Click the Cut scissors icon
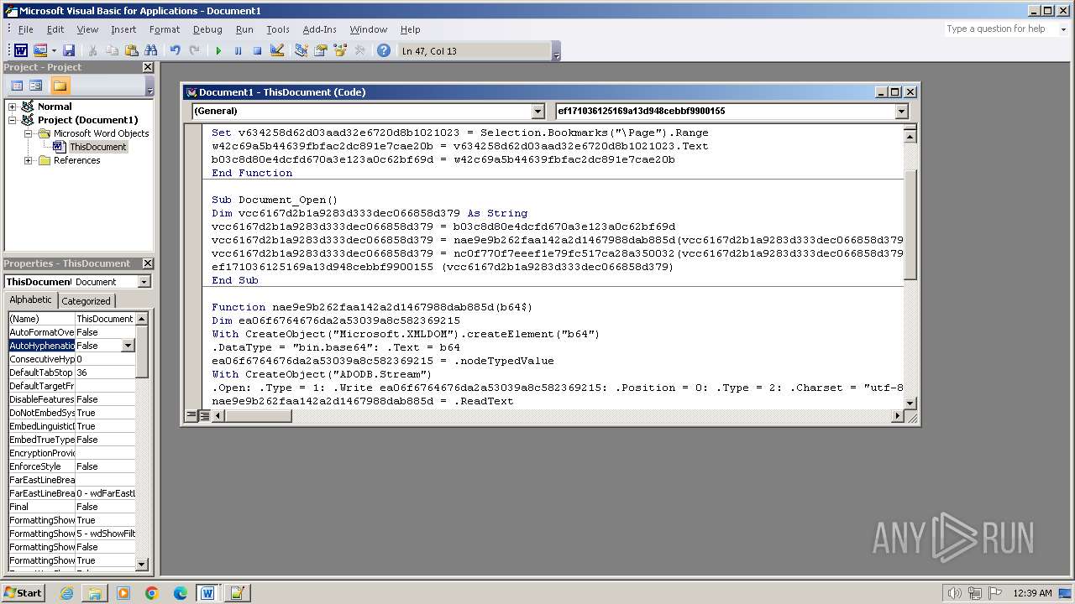The image size is (1075, 604). coord(93,50)
